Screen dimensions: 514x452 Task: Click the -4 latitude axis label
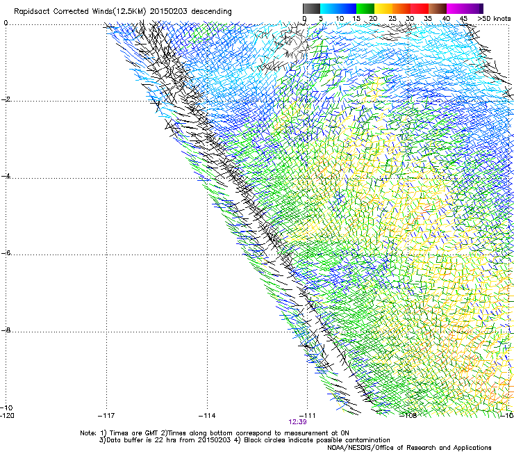(6, 176)
